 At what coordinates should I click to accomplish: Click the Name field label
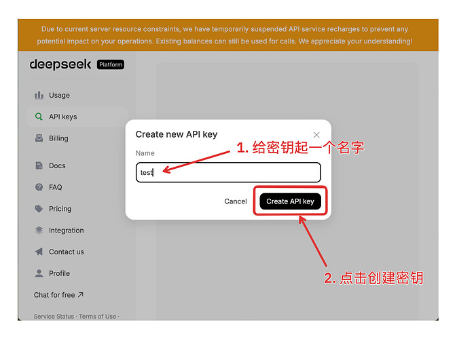click(x=145, y=153)
